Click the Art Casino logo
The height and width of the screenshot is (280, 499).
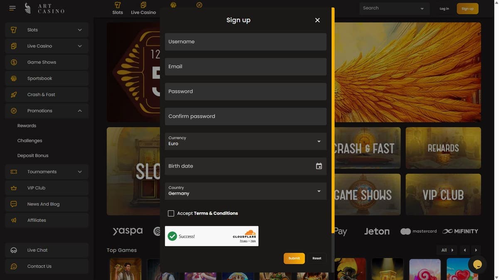[x=45, y=8]
